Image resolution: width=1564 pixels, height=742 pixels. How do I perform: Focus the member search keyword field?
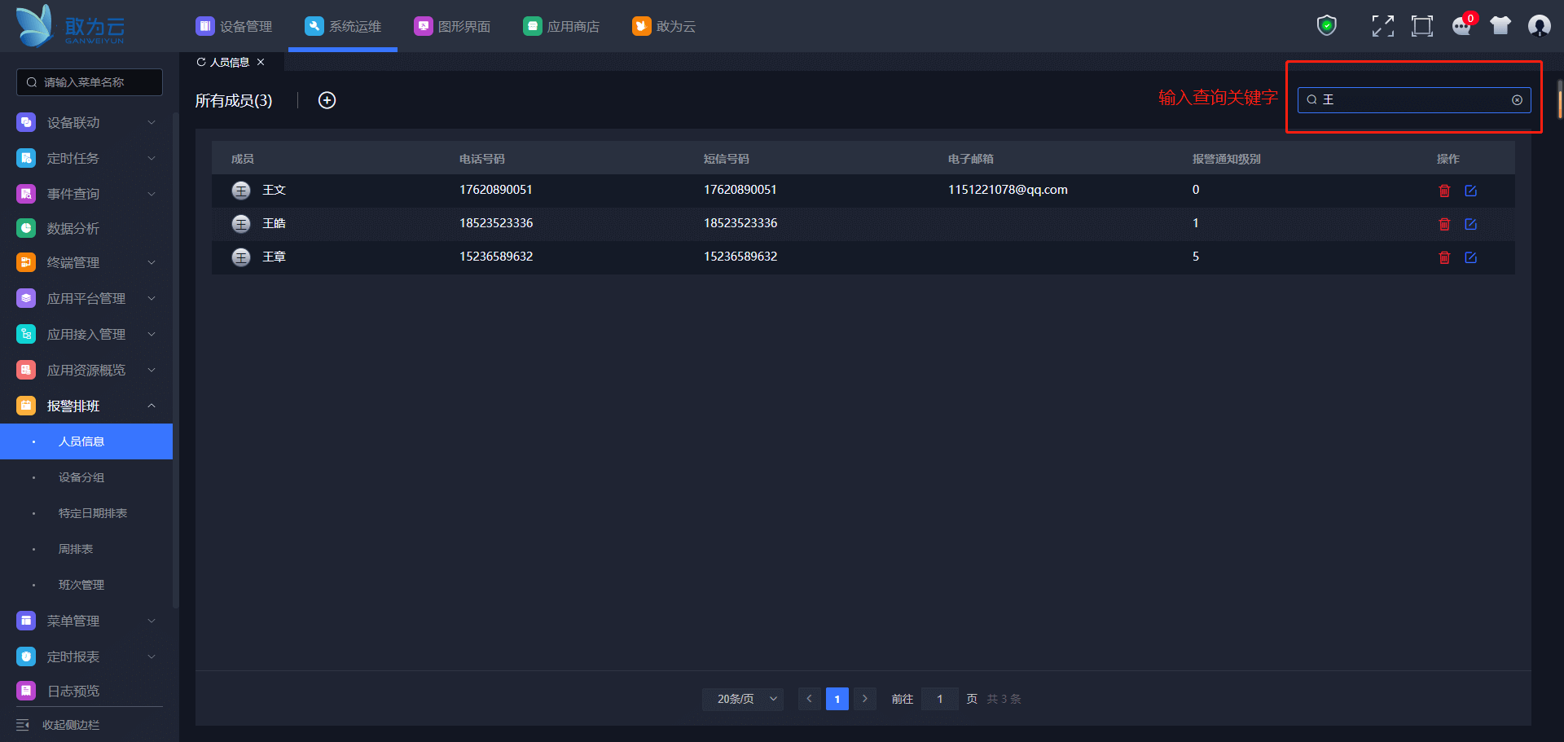pyautogui.click(x=1414, y=100)
